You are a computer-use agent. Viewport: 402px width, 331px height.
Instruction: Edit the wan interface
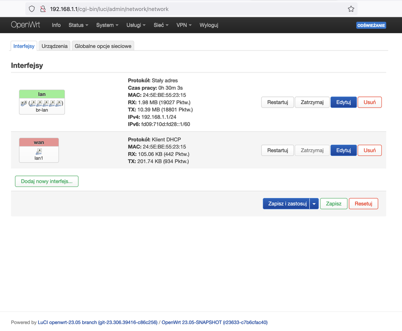344,150
